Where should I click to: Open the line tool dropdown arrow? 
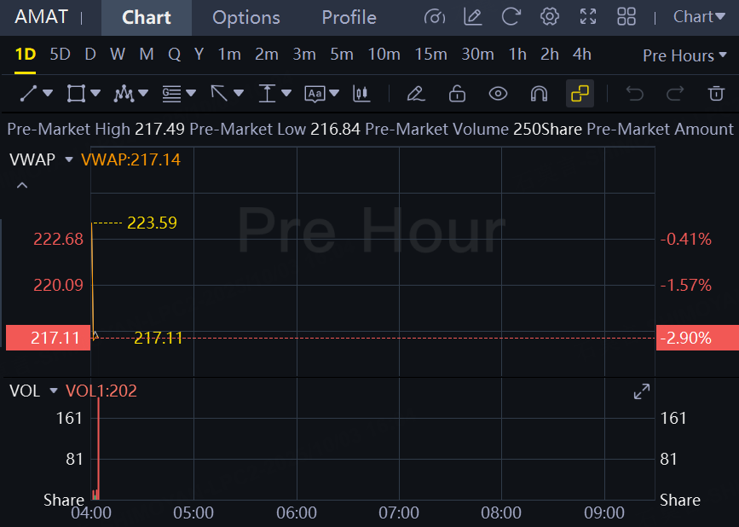click(x=48, y=93)
